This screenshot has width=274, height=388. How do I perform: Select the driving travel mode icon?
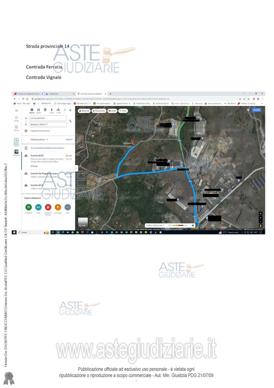pyautogui.click(x=38, y=110)
